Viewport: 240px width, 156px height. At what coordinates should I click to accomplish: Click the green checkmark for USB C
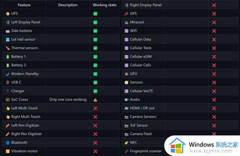(95, 83)
